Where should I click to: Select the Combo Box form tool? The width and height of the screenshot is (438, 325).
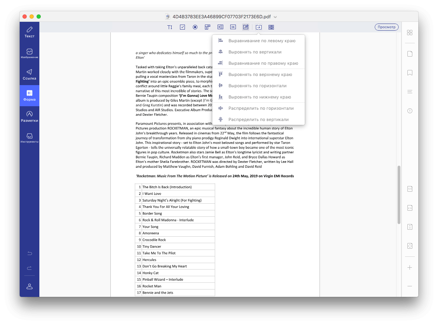click(x=207, y=27)
